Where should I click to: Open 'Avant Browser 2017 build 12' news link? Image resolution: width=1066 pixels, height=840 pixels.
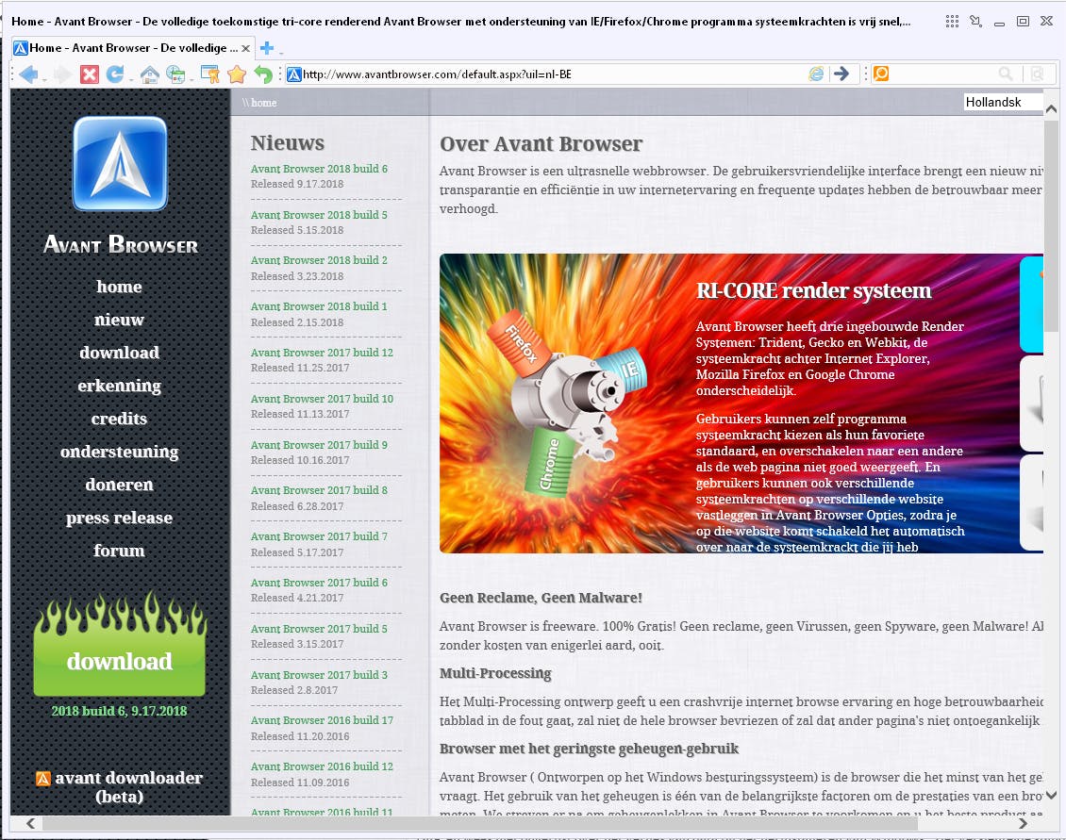322,353
